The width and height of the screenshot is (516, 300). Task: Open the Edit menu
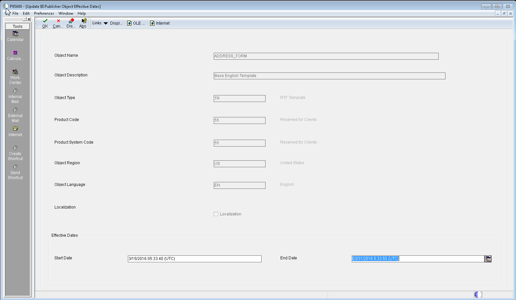point(26,13)
